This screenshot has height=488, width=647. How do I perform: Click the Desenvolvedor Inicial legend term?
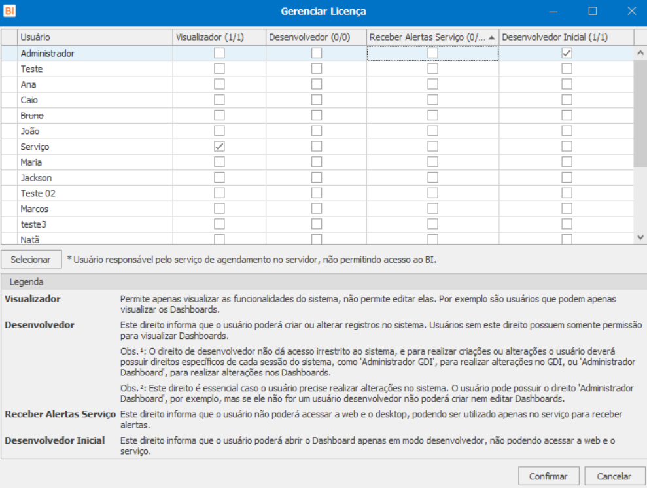click(x=55, y=440)
